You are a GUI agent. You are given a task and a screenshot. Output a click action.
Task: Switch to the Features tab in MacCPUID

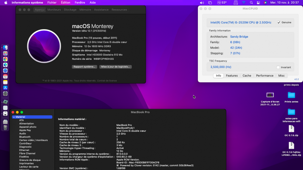click(x=232, y=76)
